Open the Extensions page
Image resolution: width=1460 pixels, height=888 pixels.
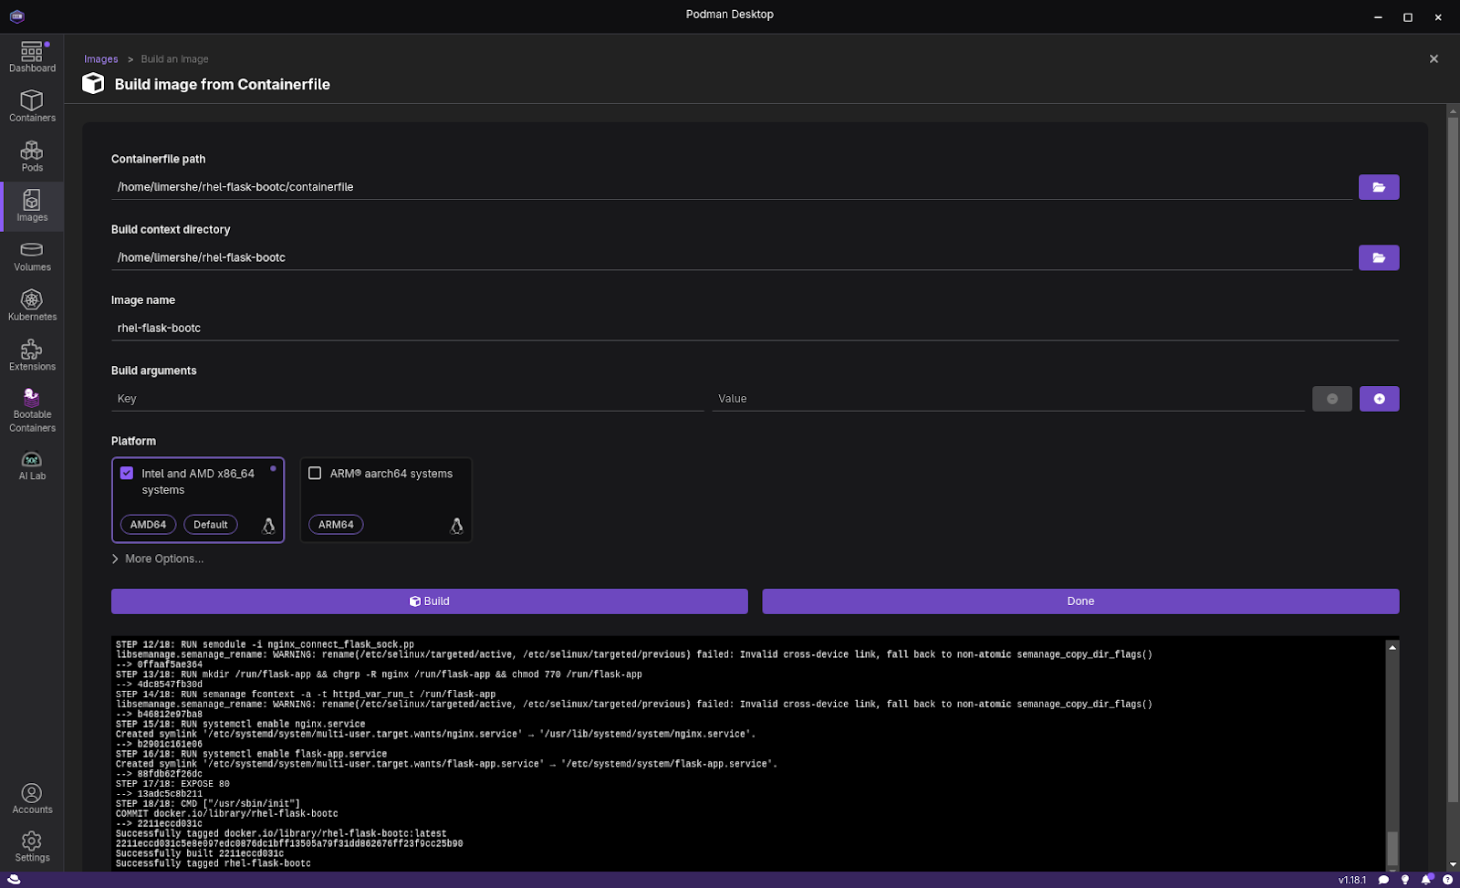(32, 356)
